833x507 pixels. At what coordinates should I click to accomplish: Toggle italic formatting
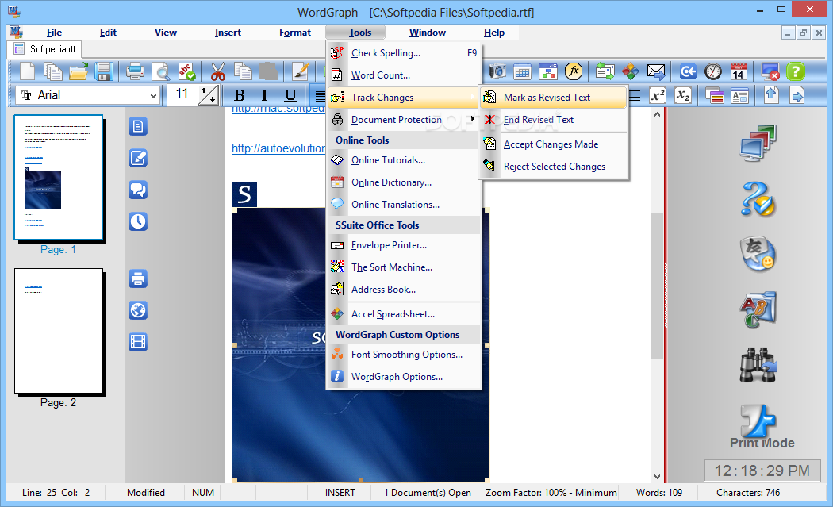pyautogui.click(x=264, y=96)
